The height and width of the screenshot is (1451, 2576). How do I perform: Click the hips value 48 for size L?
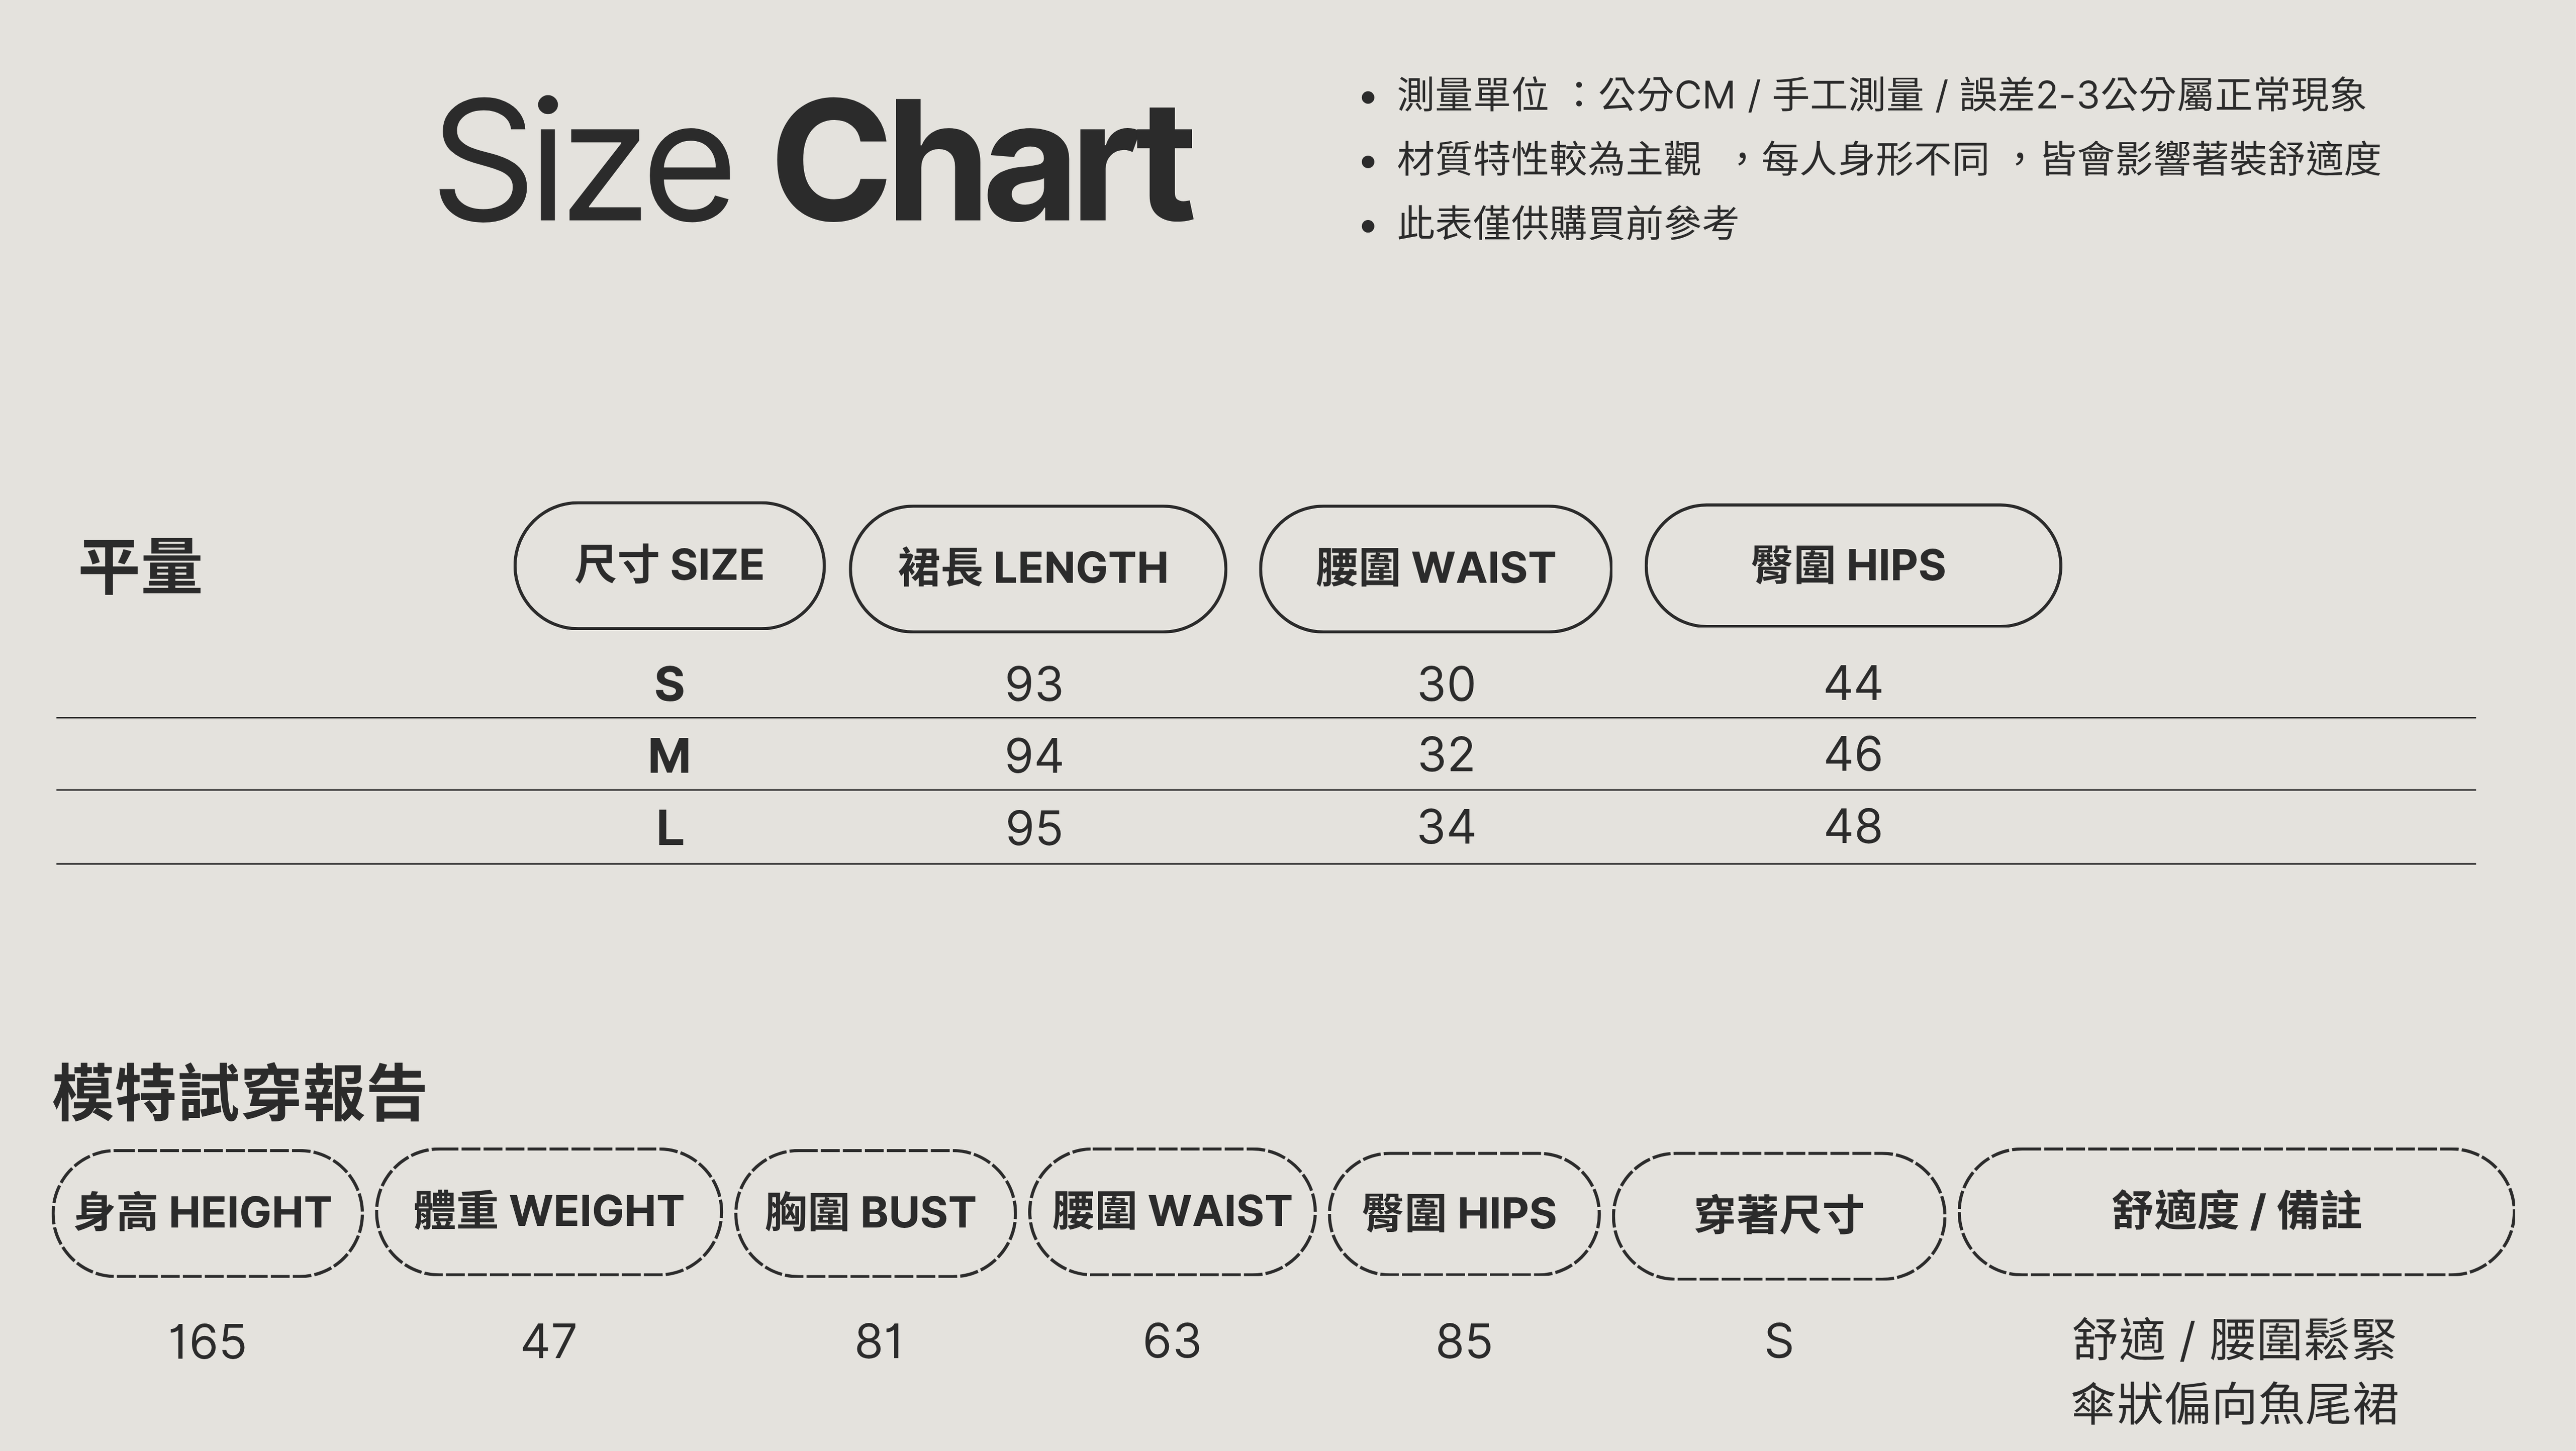(1853, 827)
